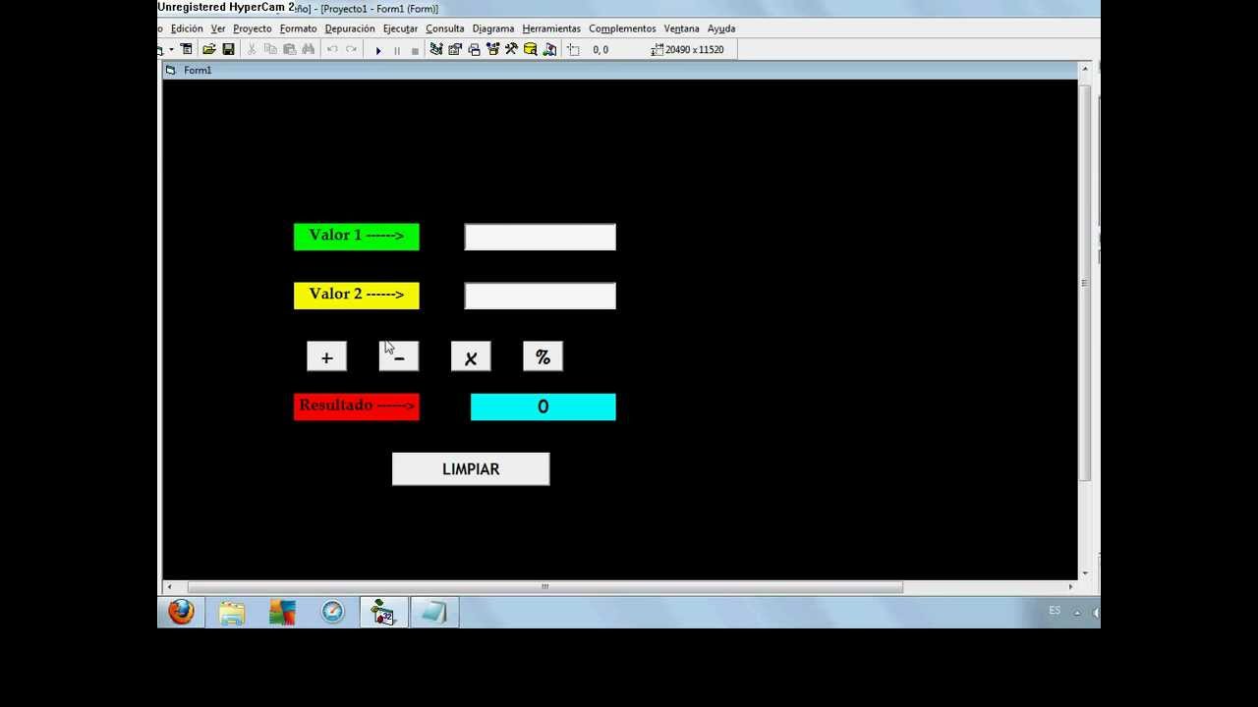Click the Redo arrow icon

[x=351, y=49]
